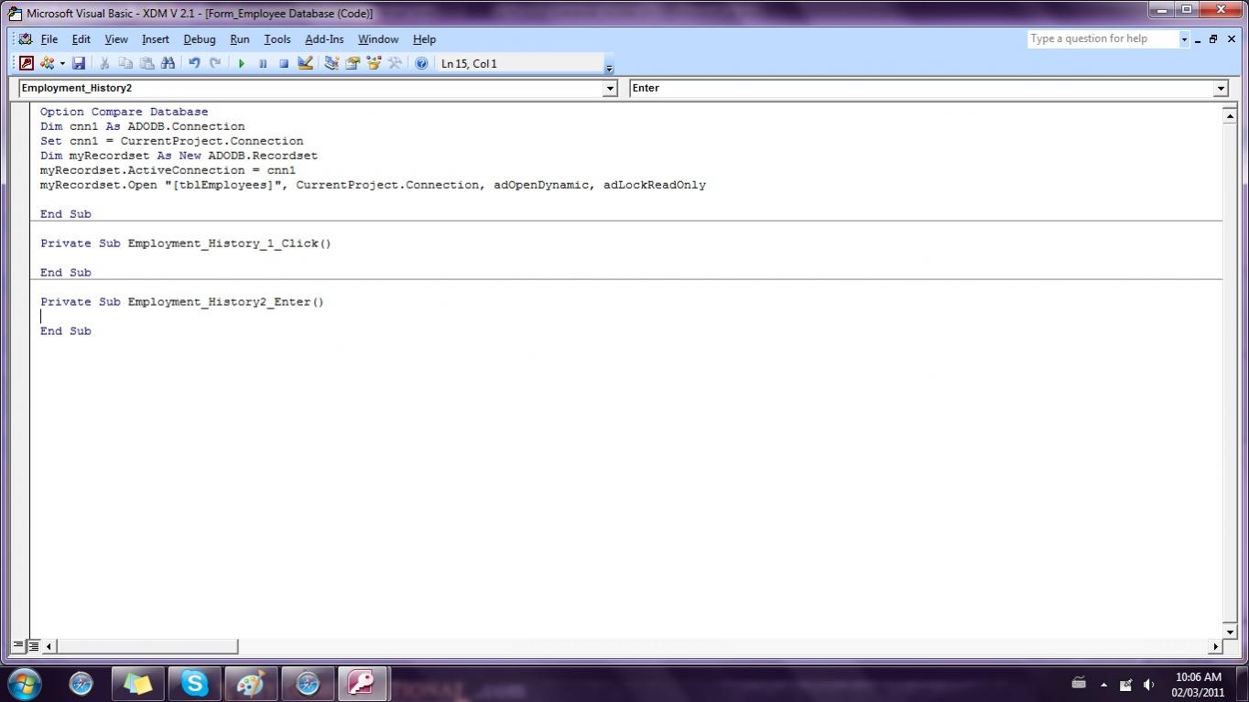Click the Ln 15, Col 1 position indicator
Viewport: 1249px width, 702px height.
(519, 63)
